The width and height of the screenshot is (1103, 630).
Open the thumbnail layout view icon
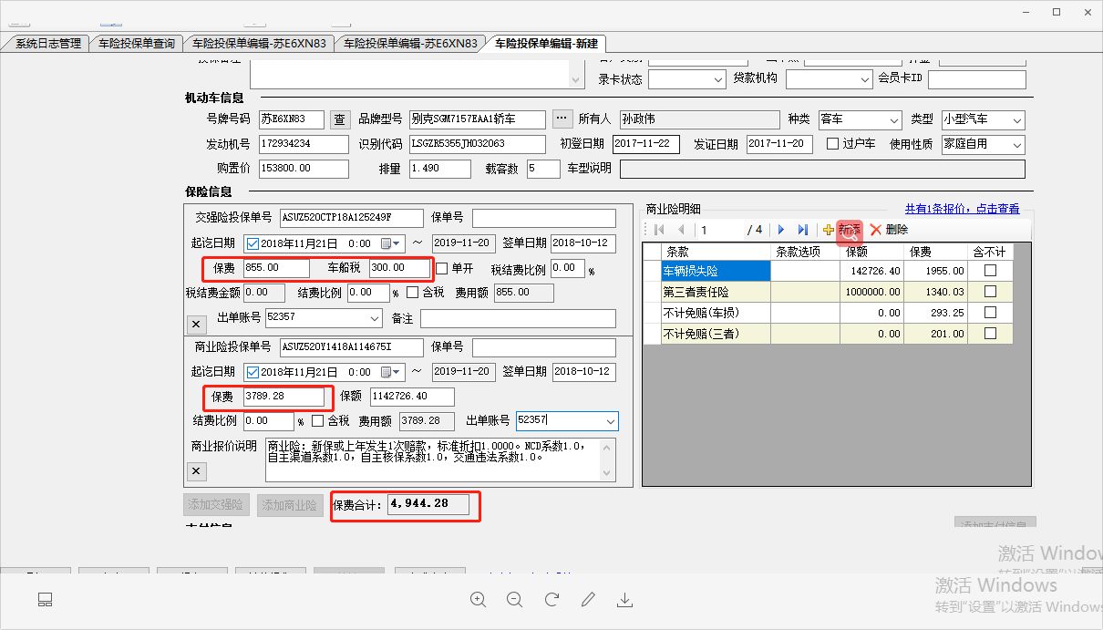coord(45,599)
